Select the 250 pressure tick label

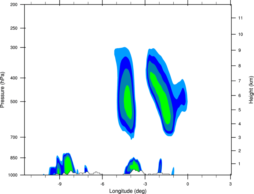14,28
